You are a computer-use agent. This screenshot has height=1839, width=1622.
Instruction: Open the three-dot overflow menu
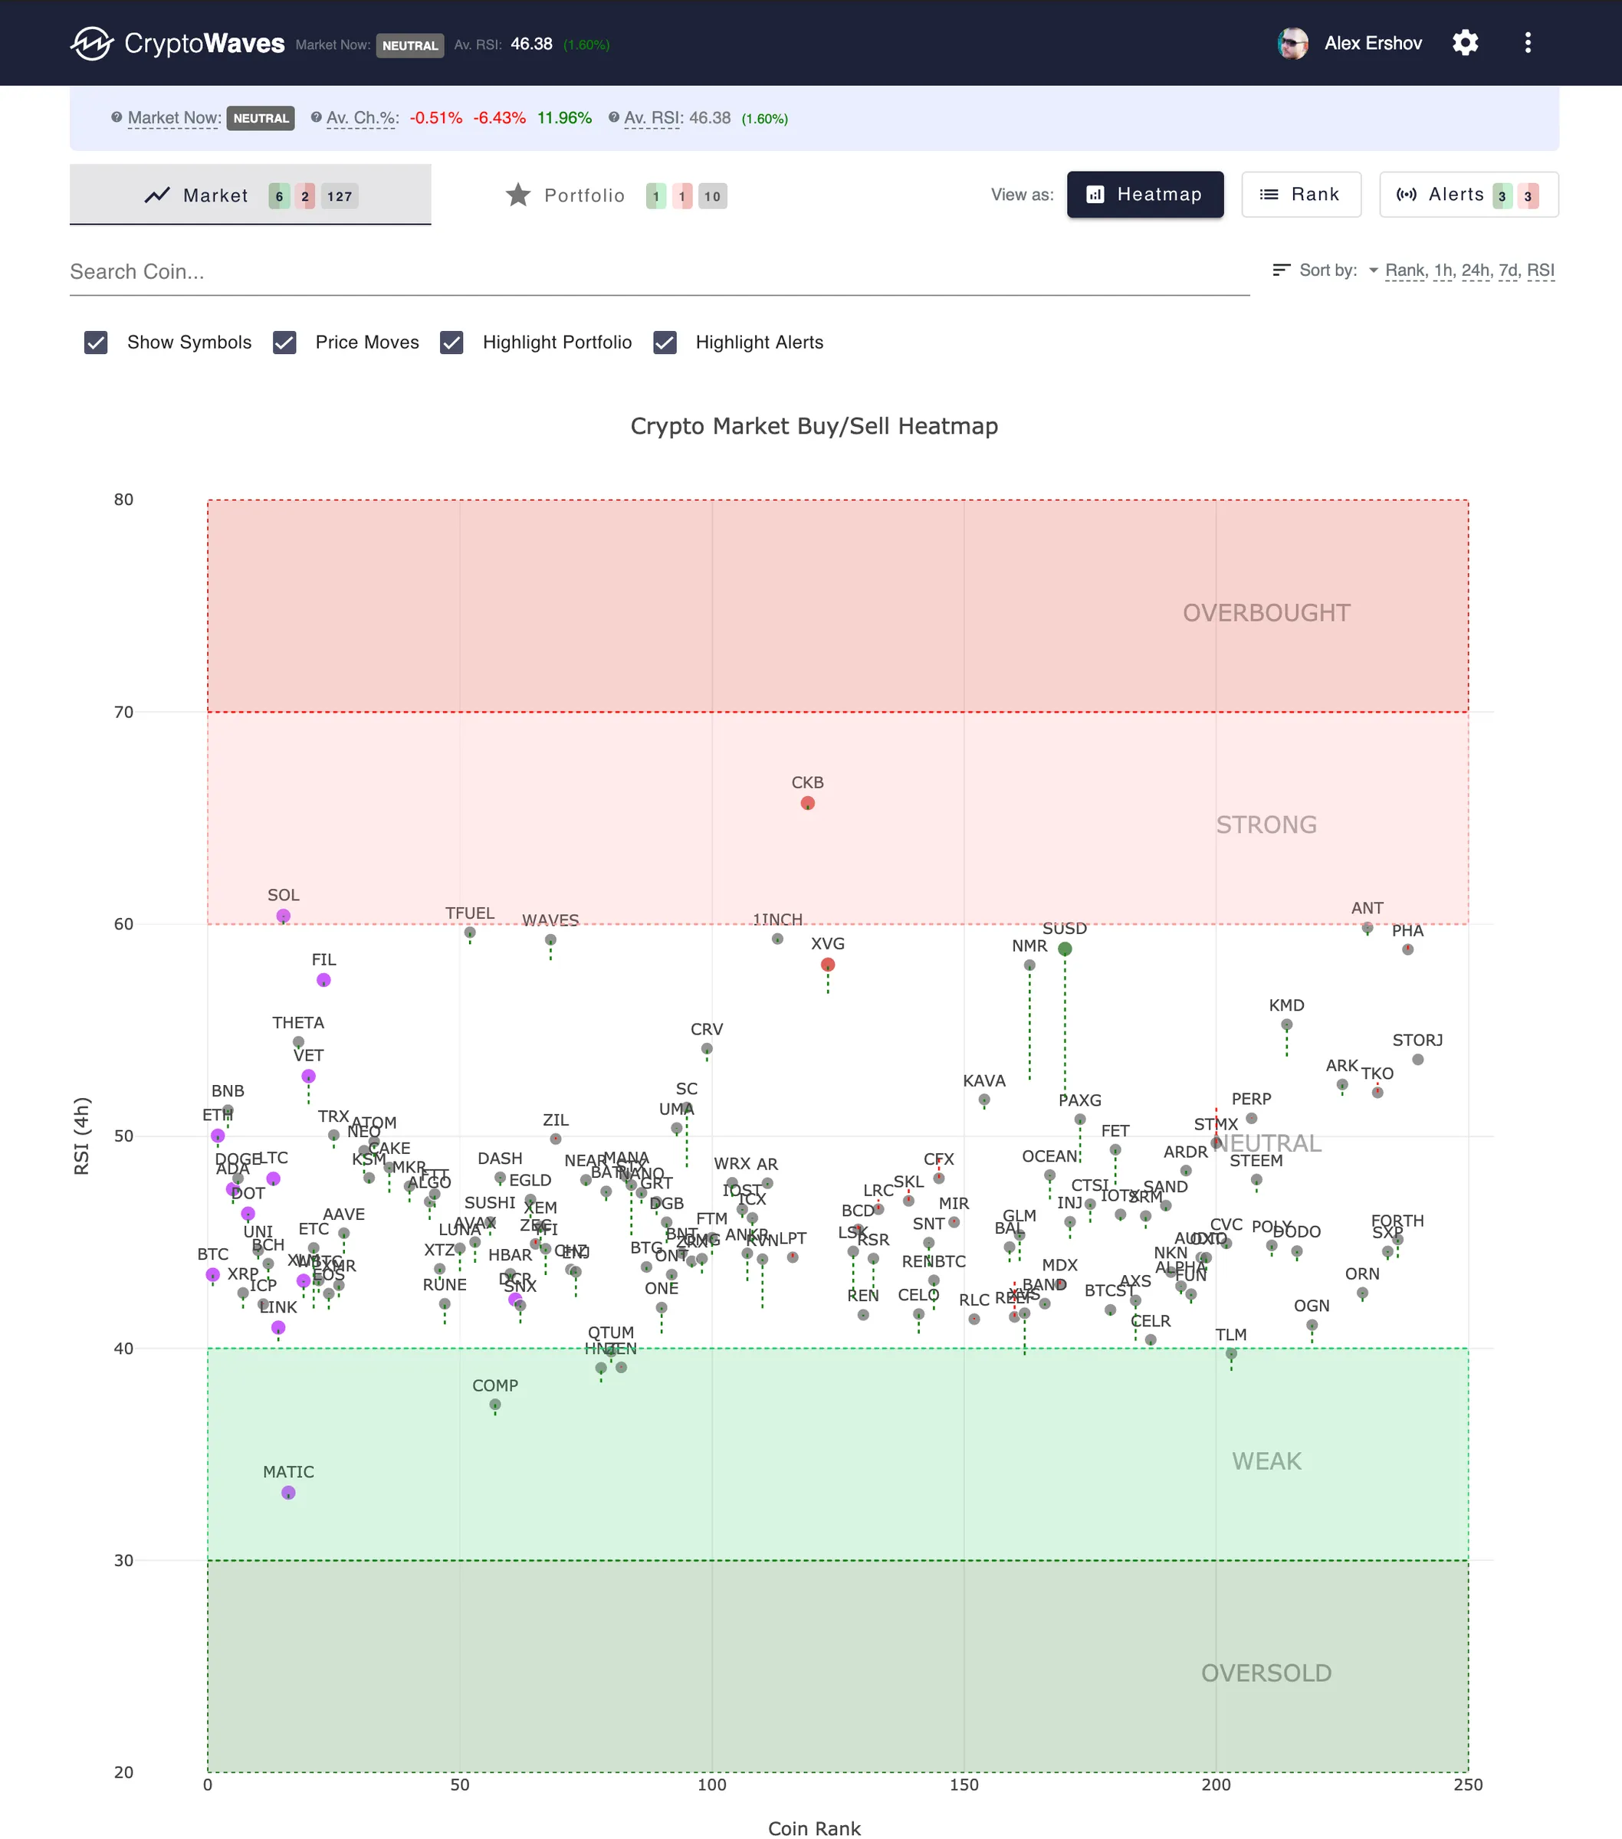pos(1528,42)
